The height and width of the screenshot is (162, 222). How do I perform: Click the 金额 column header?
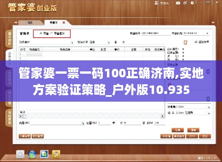[x=133, y=49]
